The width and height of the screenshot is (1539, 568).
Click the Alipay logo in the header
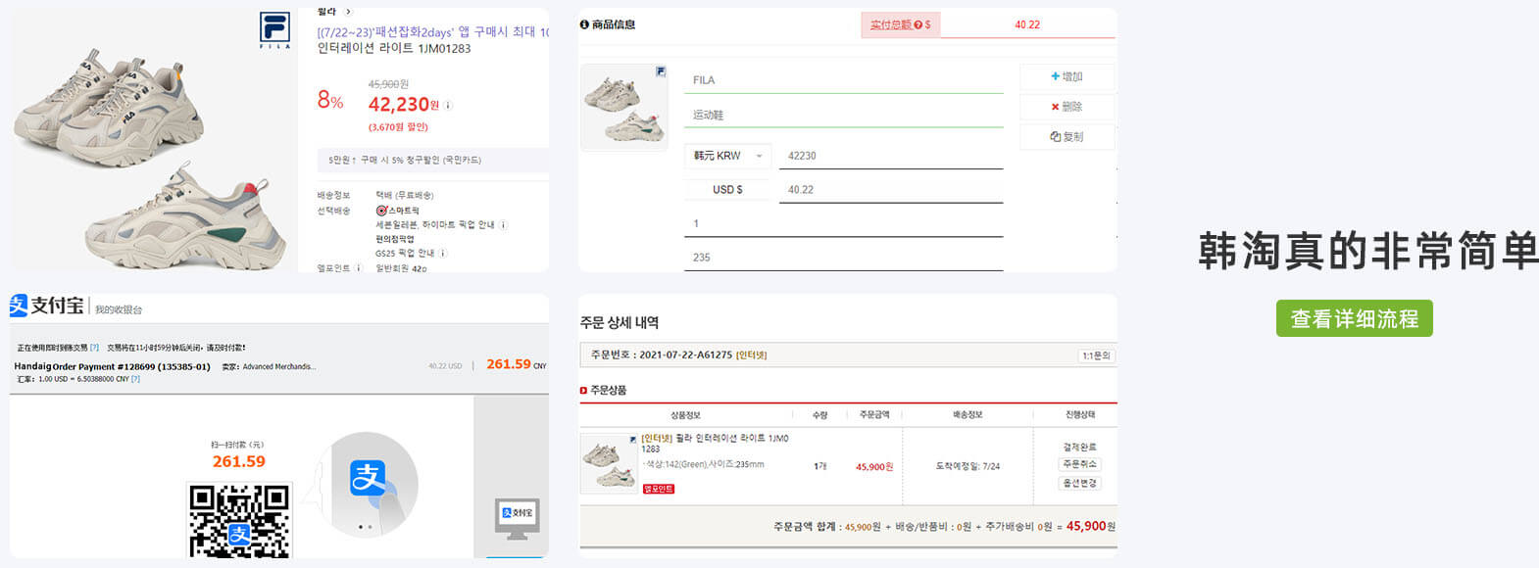pos(46,307)
